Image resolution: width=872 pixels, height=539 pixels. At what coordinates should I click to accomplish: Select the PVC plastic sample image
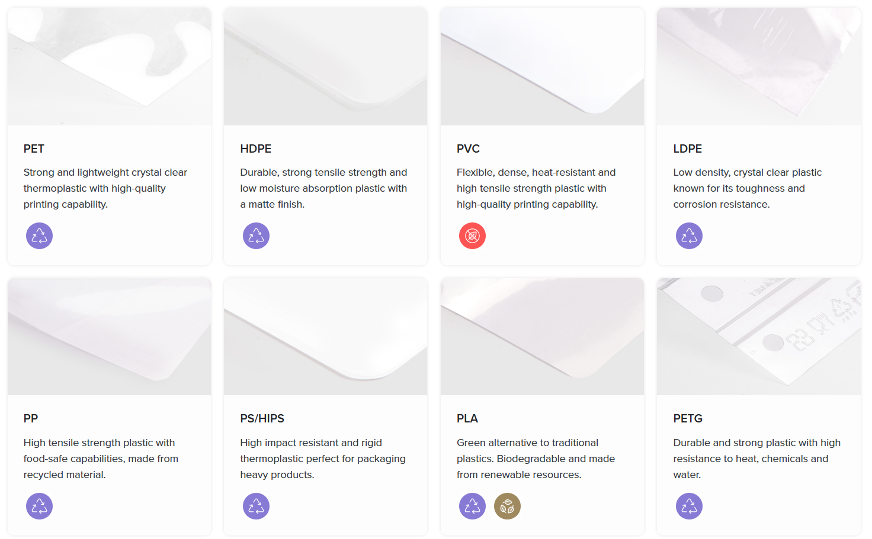point(542,66)
